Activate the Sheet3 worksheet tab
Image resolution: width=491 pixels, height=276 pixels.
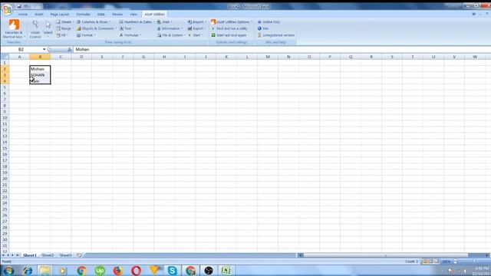(65, 255)
